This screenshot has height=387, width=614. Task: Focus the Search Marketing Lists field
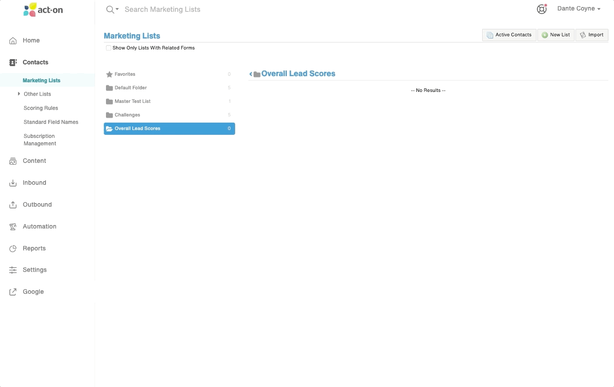pos(162,9)
